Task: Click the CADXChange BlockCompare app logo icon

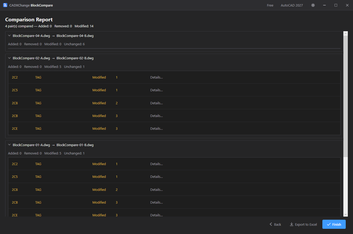Action: [5, 5]
